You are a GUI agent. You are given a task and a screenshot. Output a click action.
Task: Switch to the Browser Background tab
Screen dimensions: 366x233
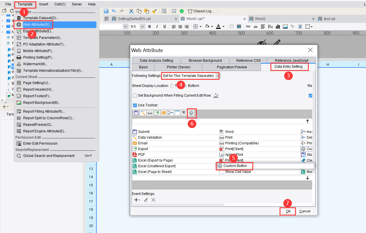(205, 60)
